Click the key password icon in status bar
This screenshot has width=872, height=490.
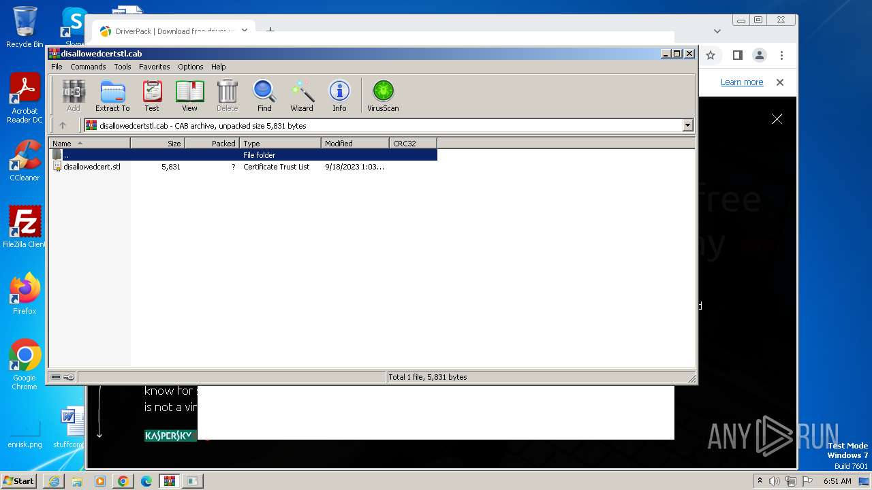coord(69,377)
